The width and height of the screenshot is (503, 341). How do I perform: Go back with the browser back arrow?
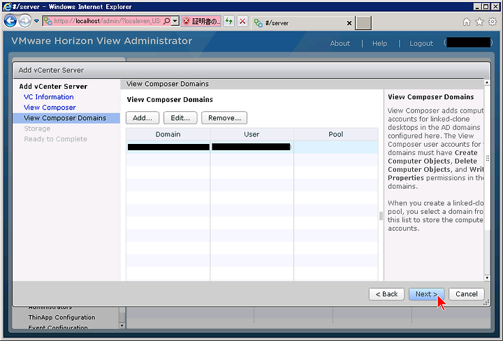[x=10, y=21]
